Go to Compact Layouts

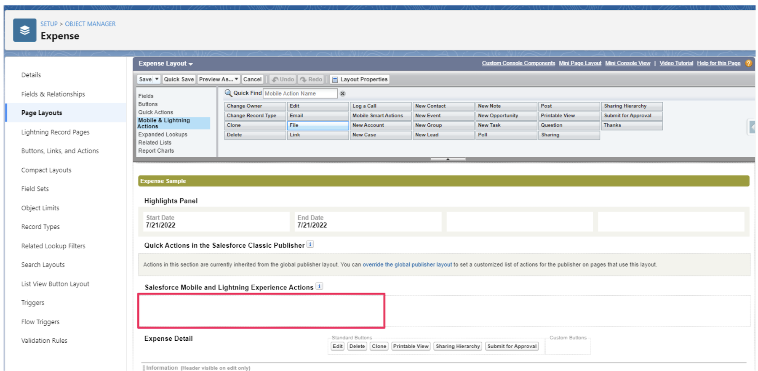46,170
